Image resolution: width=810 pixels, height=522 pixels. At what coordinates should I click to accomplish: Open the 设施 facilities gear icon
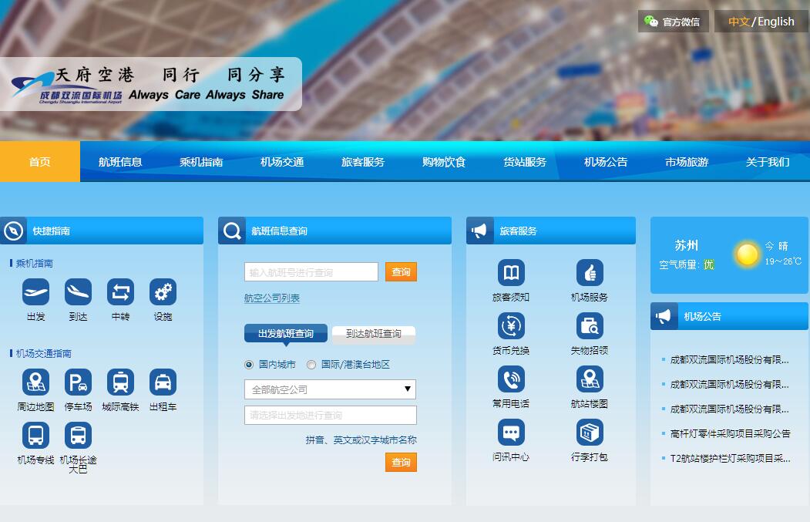[x=163, y=292]
